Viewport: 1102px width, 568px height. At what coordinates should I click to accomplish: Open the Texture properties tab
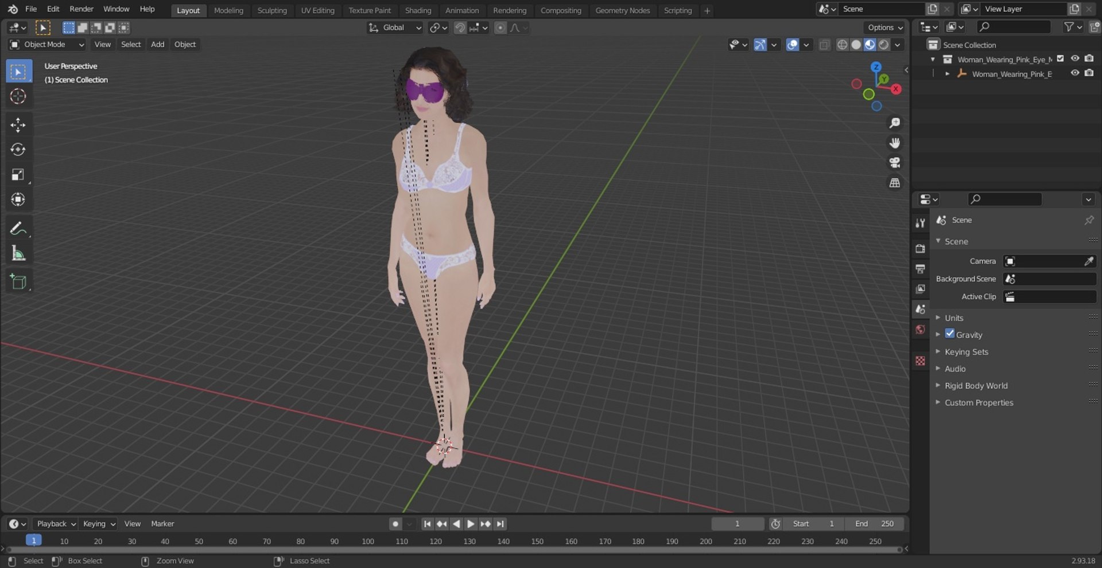(x=921, y=361)
